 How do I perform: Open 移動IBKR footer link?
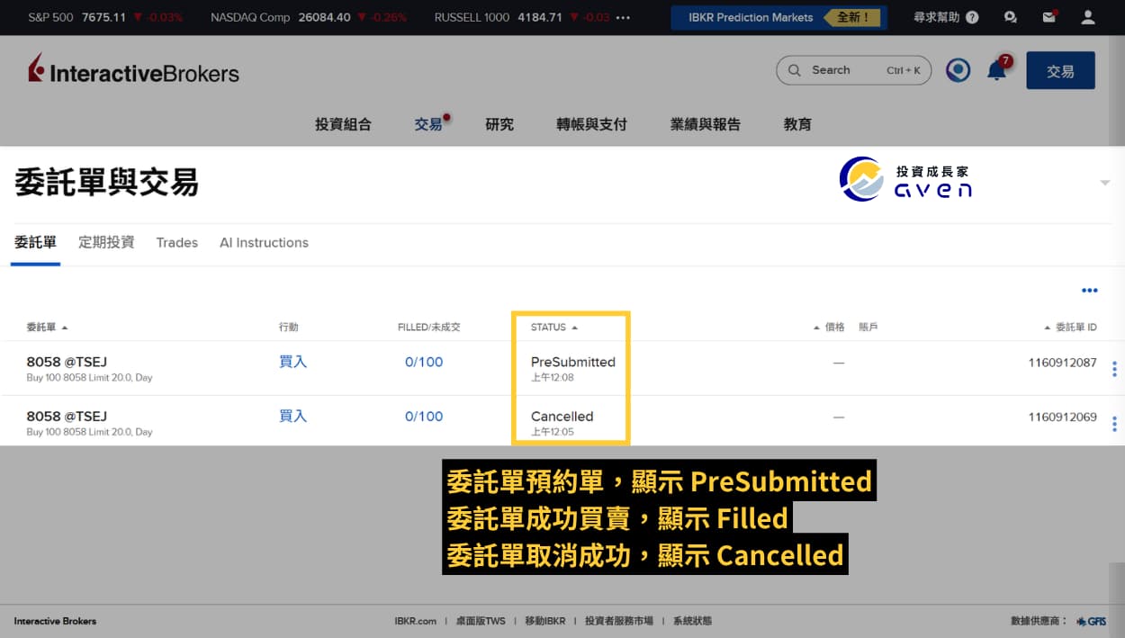point(545,621)
